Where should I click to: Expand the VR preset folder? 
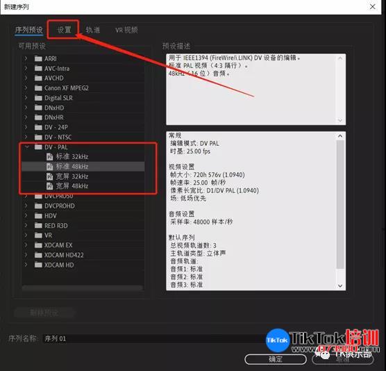tap(26, 236)
